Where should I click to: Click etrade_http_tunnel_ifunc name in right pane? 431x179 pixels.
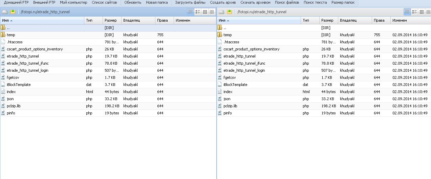coord(244,63)
